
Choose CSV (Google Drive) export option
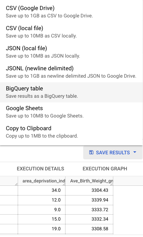tap(71, 12)
